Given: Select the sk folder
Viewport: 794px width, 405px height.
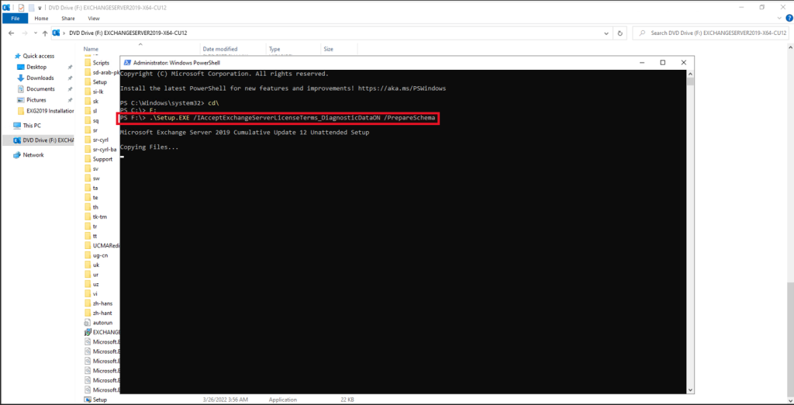Looking at the screenshot, I should coord(95,102).
